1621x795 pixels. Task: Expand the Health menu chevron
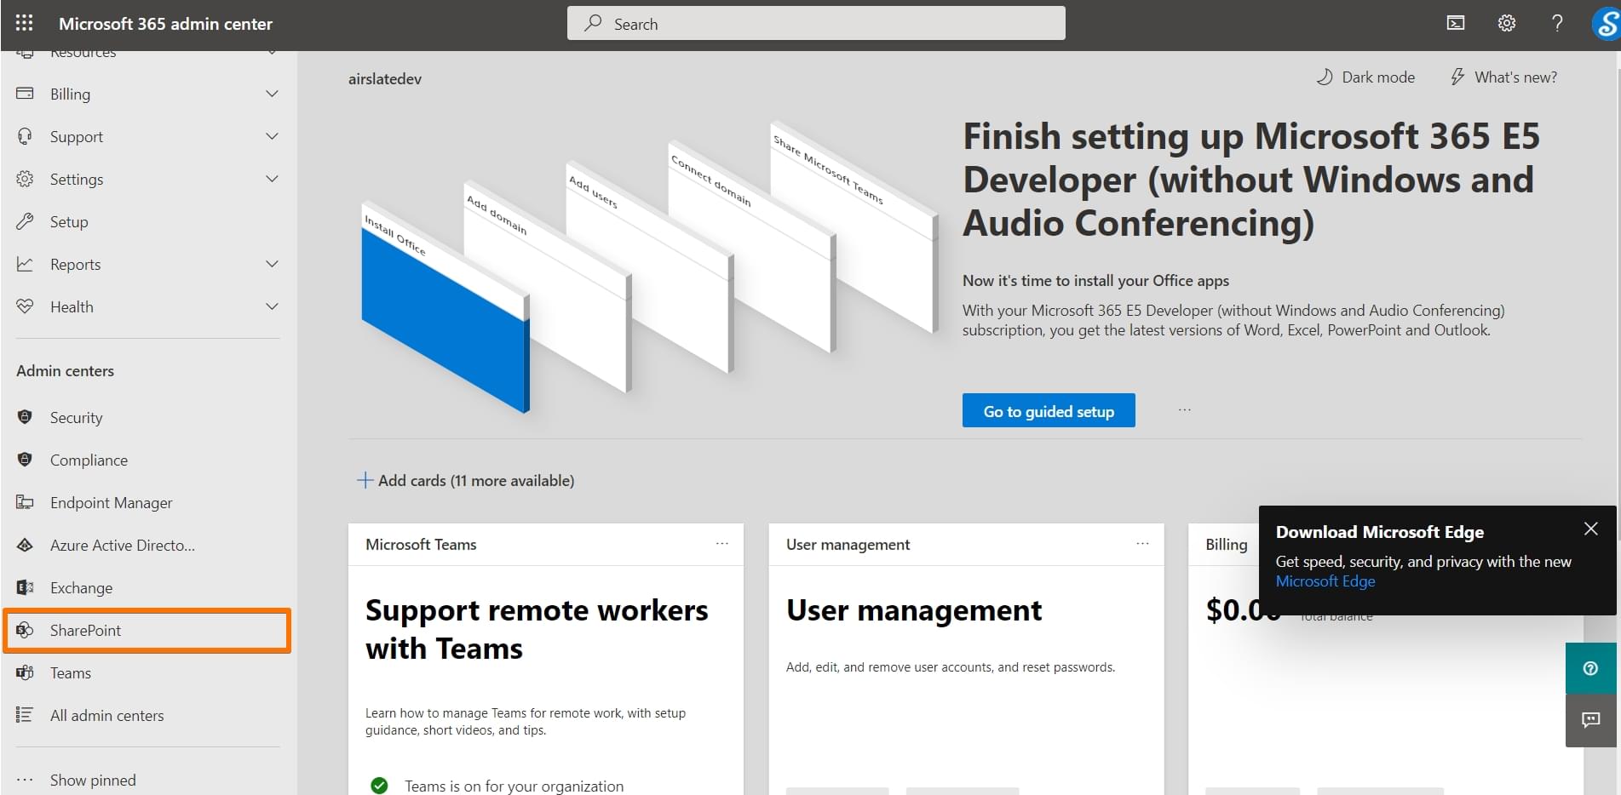272,306
